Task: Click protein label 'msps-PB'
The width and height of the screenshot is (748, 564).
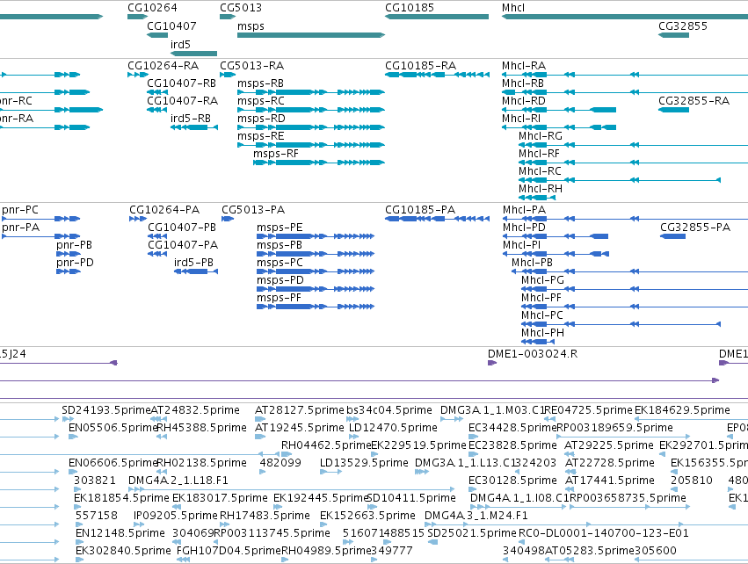Action: point(280,245)
